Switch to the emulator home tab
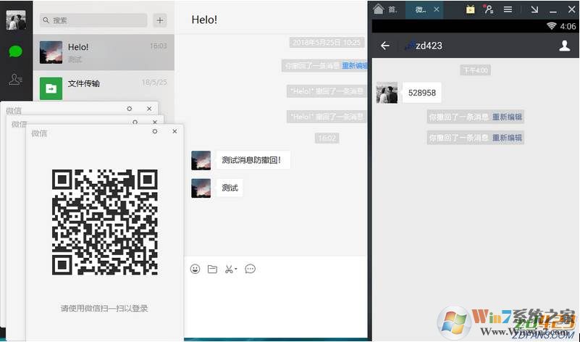580x342 pixels. point(384,9)
